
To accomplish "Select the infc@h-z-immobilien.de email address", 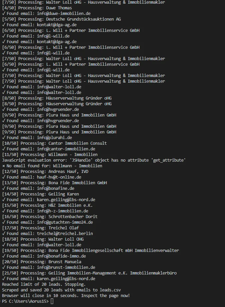I will tap(62, 211).
